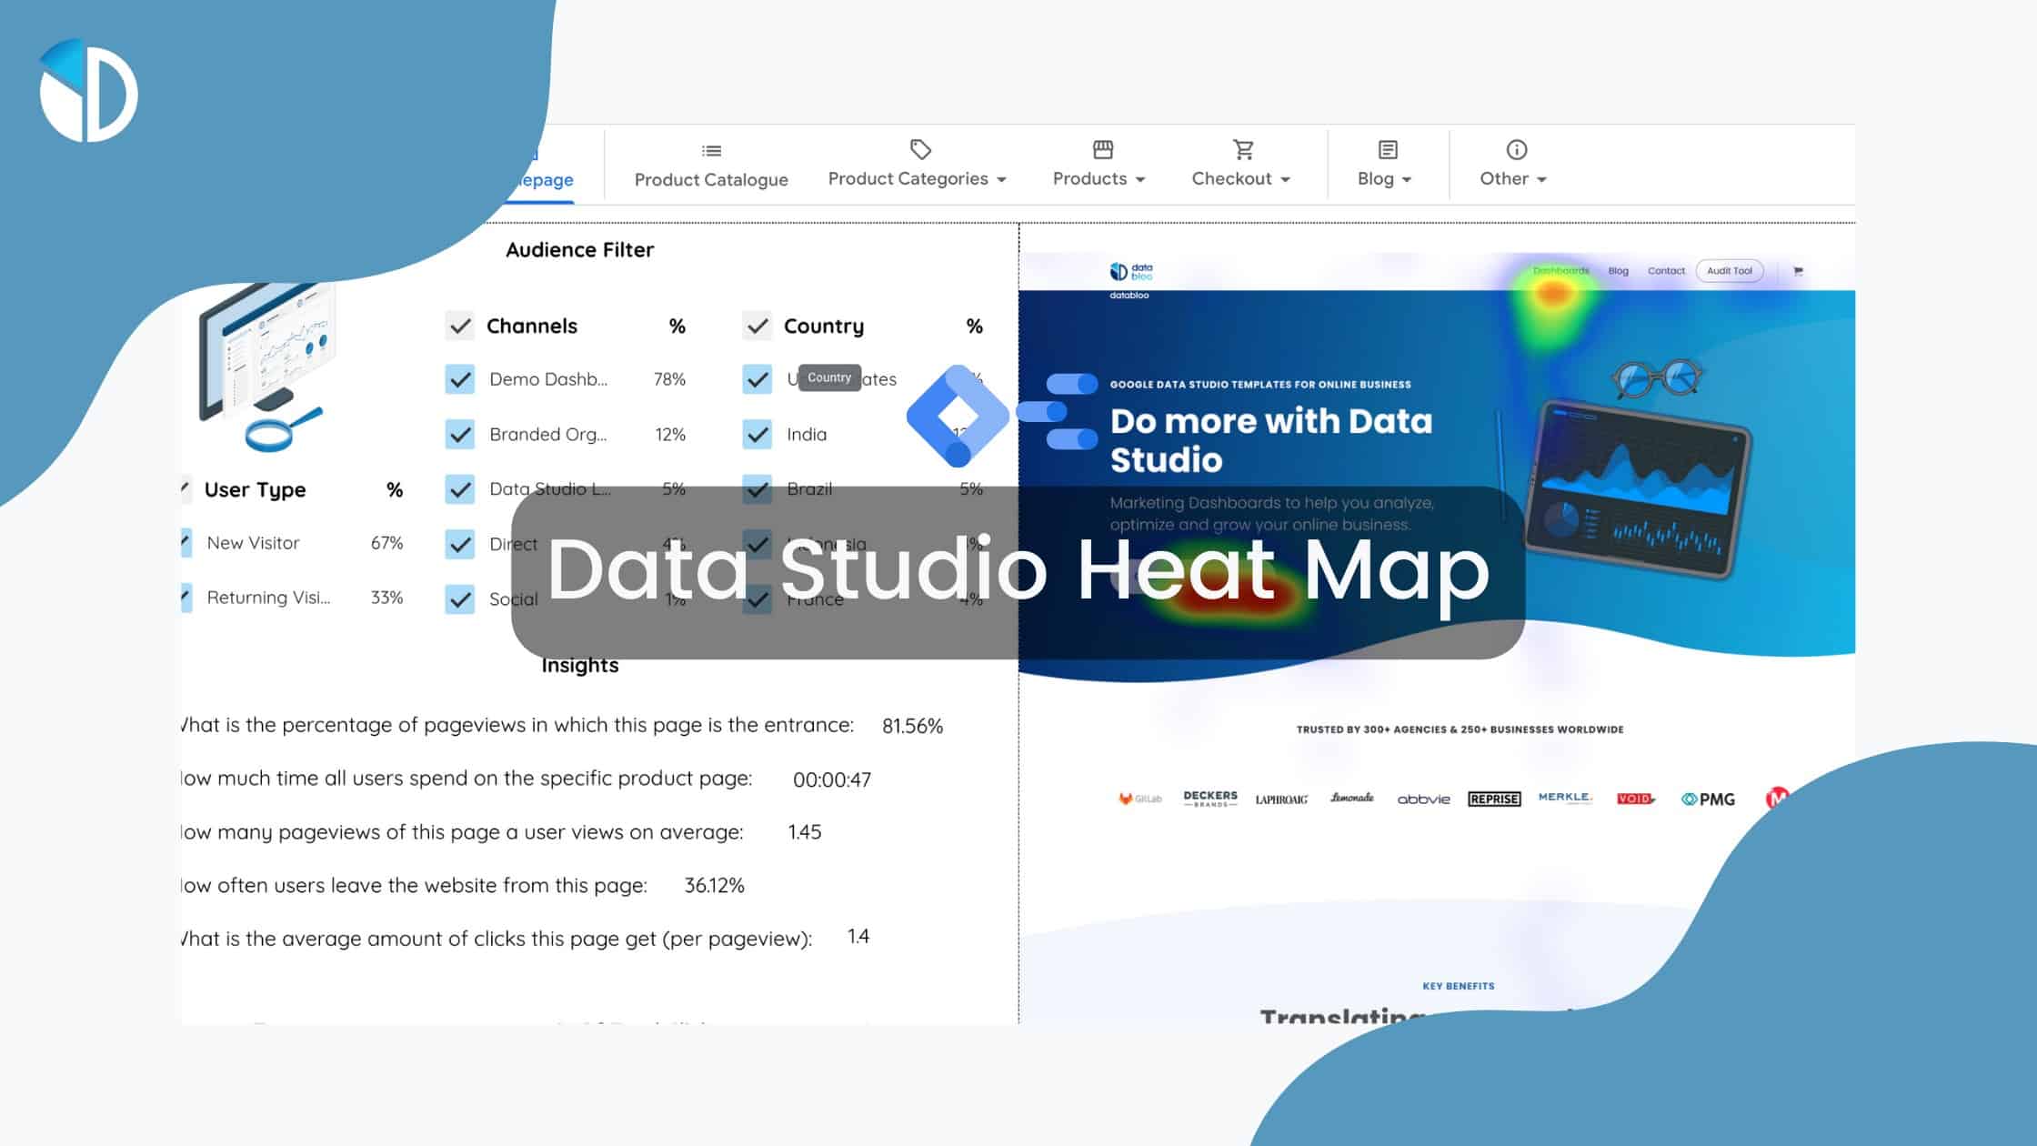Select the Blog article icon
The image size is (2037, 1146).
[1385, 148]
